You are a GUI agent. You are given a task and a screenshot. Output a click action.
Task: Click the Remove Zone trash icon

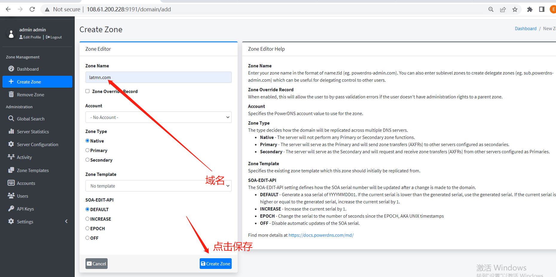point(11,95)
